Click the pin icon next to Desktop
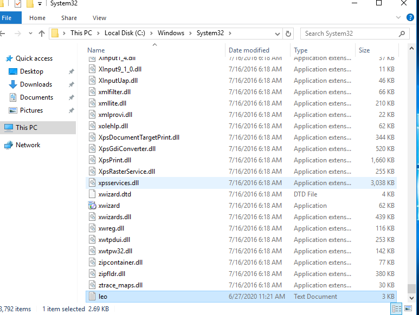Image resolution: width=419 pixels, height=315 pixels. 72,71
